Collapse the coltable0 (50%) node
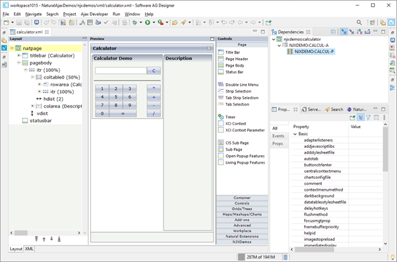The height and width of the screenshot is (262, 397). pyautogui.click(x=33, y=77)
